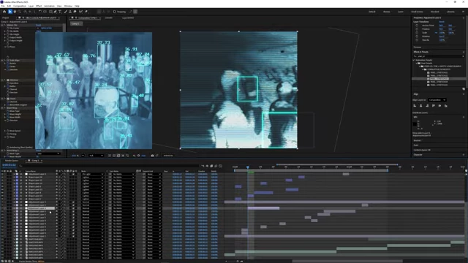468x263 pixels.
Task: Click the align right icon in Align panel
Action: click(x=427, y=105)
